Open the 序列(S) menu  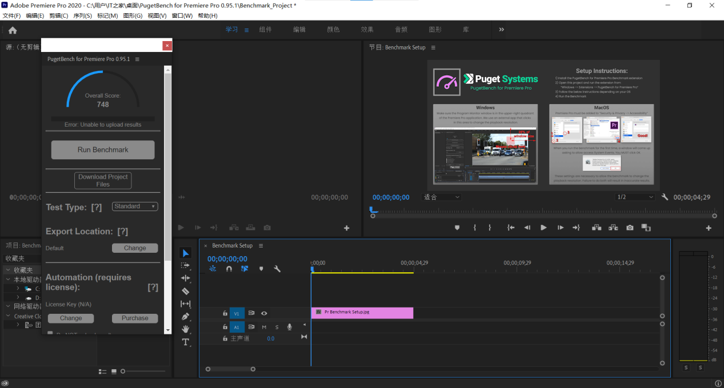[82, 15]
